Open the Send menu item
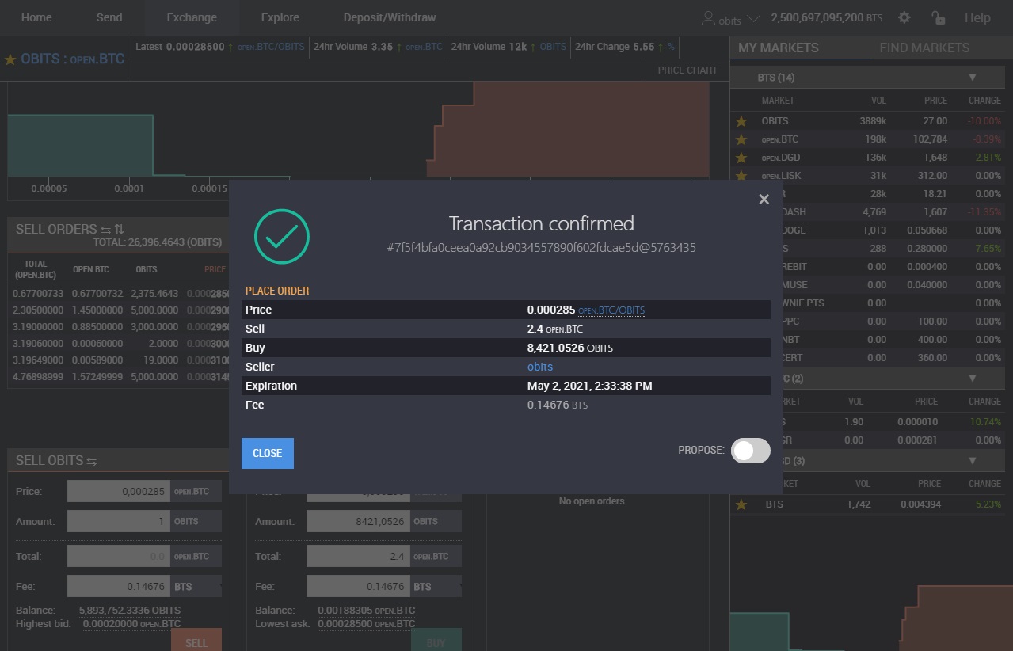The image size is (1013, 651). point(109,17)
